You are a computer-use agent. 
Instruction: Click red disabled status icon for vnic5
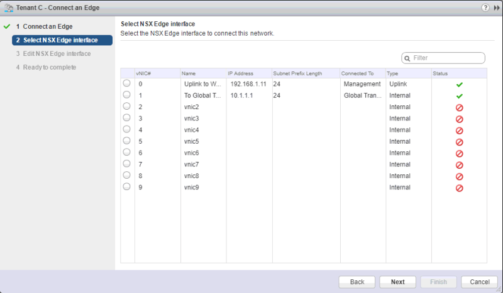pos(459,142)
